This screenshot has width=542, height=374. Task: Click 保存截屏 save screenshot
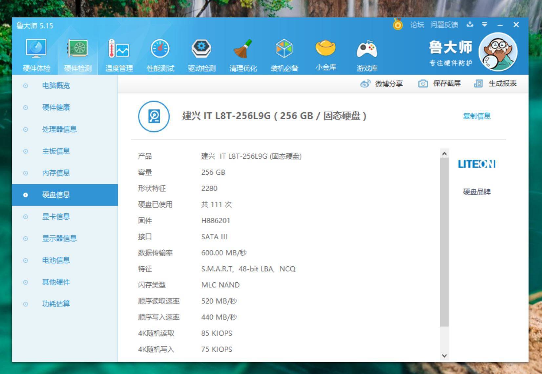447,83
